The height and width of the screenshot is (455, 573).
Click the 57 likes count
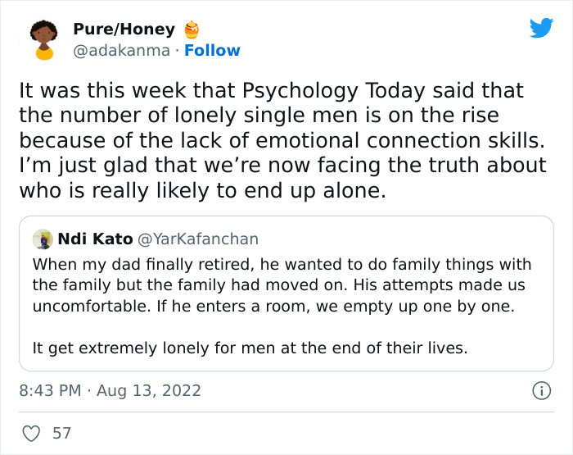(61, 433)
